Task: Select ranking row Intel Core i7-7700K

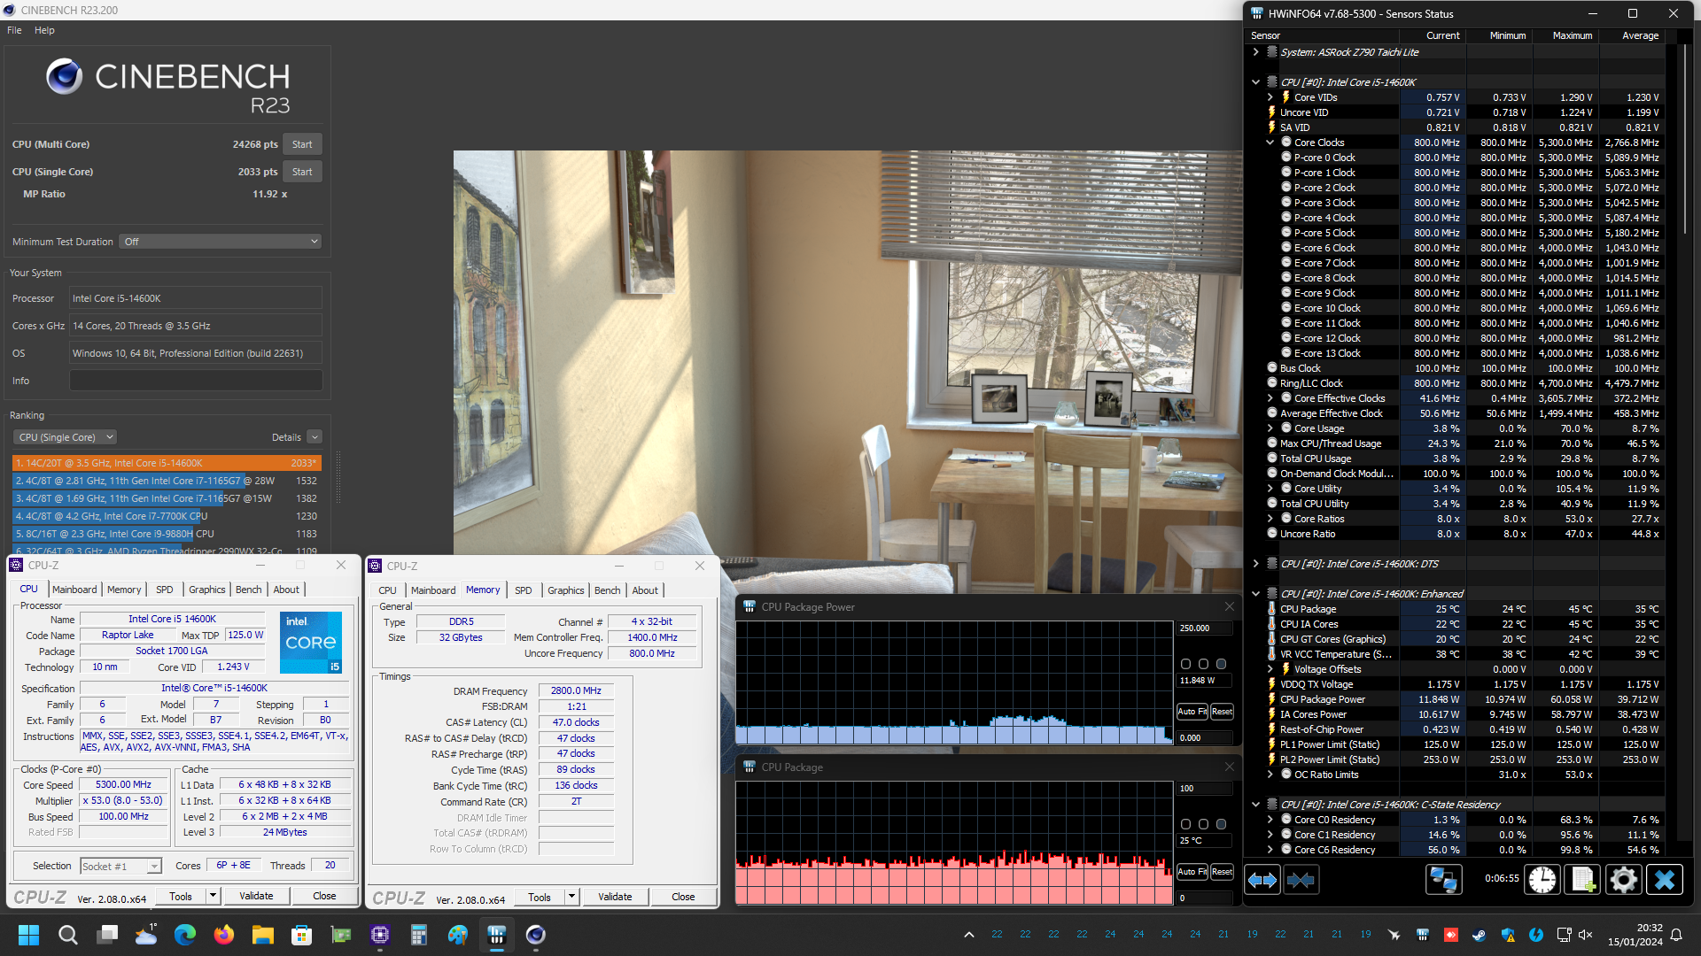Action: [167, 516]
